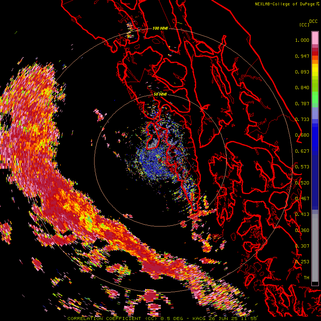
Task: Pick the light pink band of the color scale
Action: coord(315,38)
